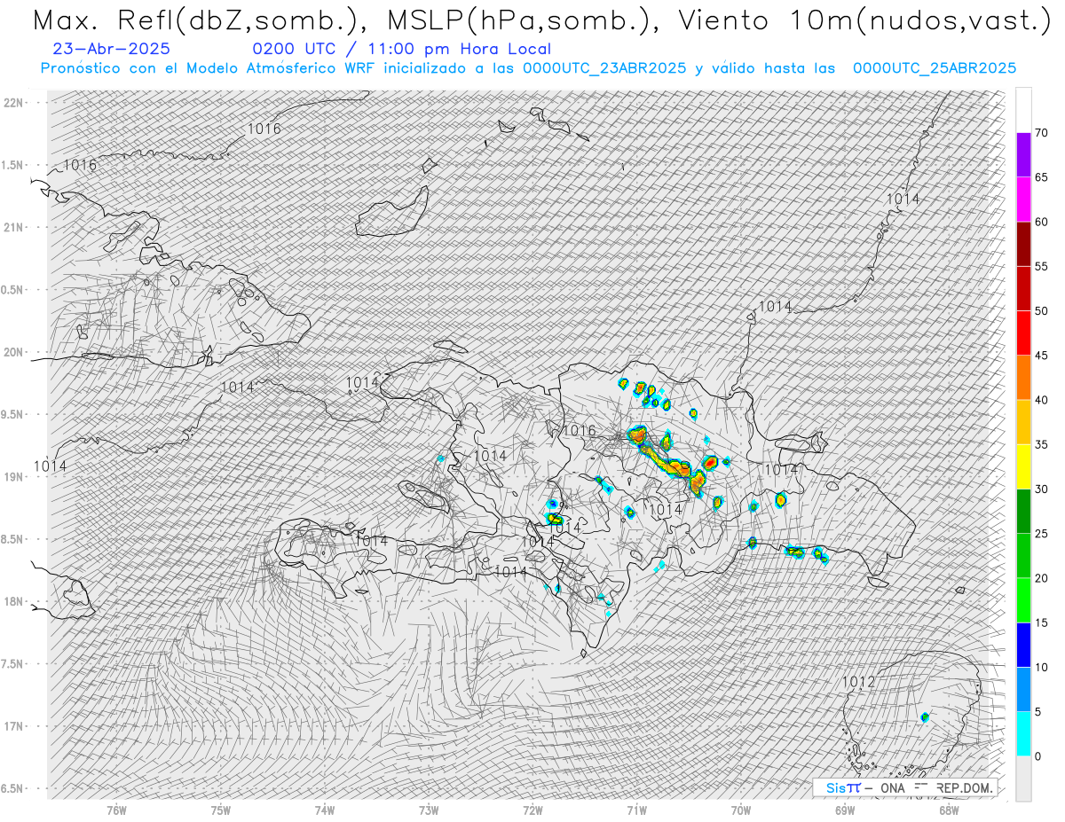Pick the bright green 15-20 dBZ band
The height and width of the screenshot is (822, 1065).
(1023, 600)
